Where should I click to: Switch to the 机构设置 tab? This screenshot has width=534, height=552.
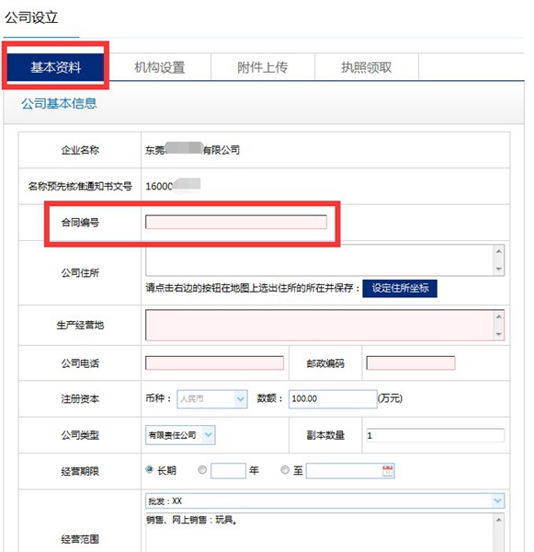(x=159, y=67)
